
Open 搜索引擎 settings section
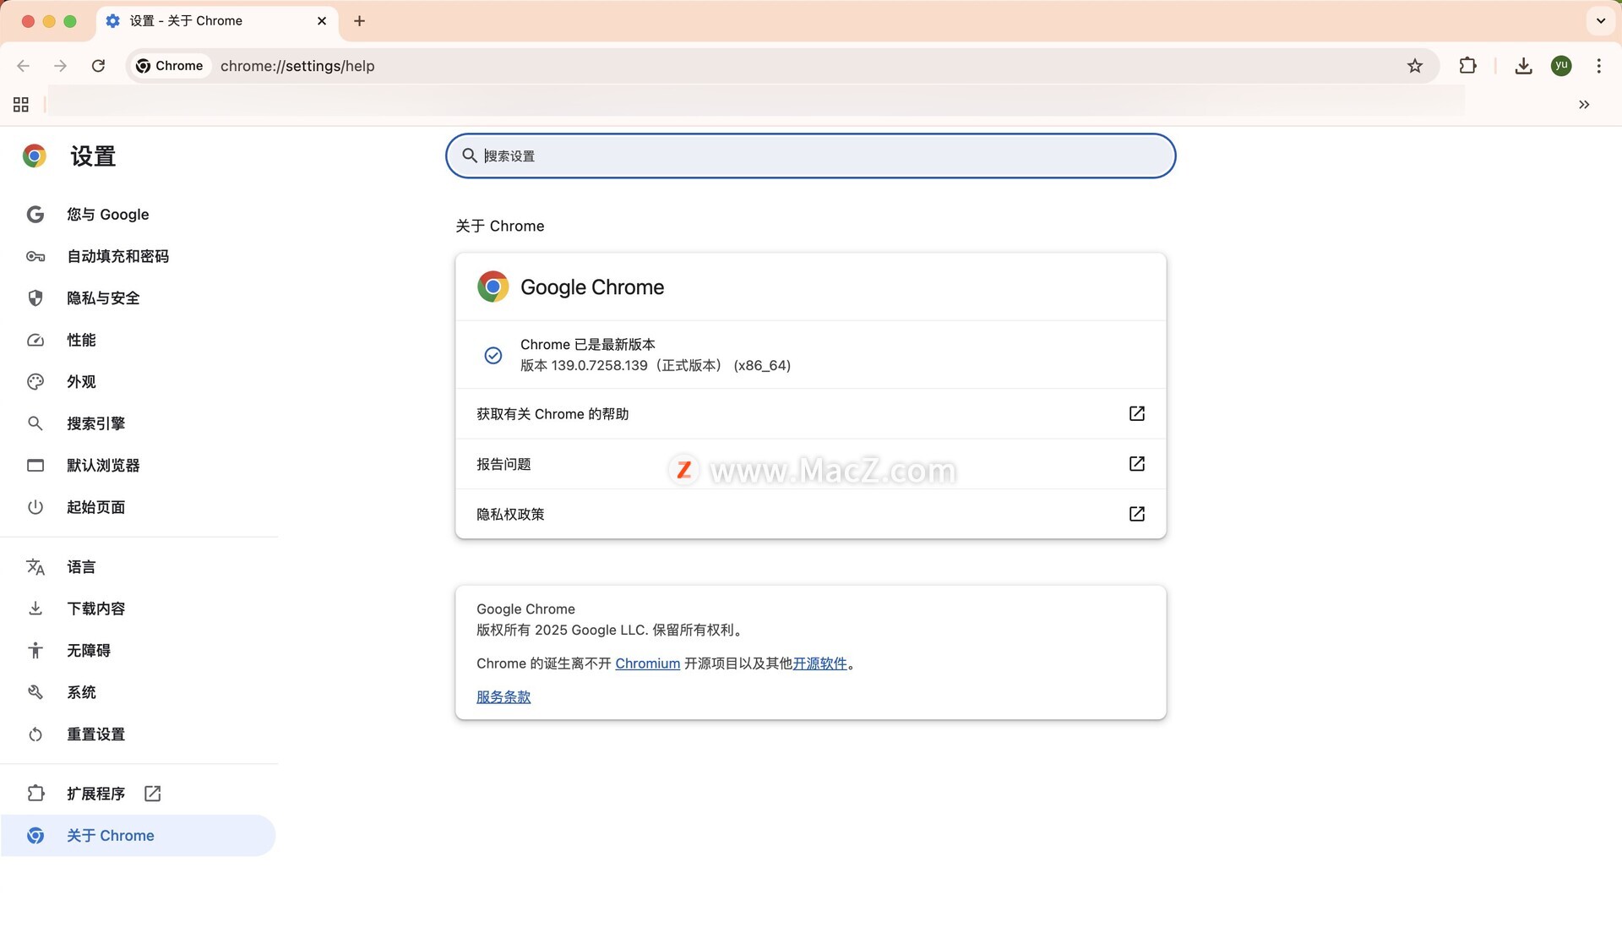coord(139,423)
